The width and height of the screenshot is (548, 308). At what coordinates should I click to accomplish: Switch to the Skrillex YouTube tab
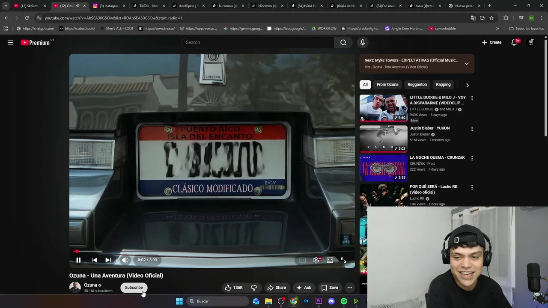[x=30, y=6]
